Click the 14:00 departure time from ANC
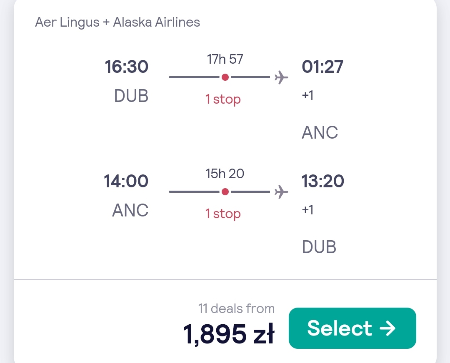Viewport: 450px width, 363px height. (x=126, y=181)
